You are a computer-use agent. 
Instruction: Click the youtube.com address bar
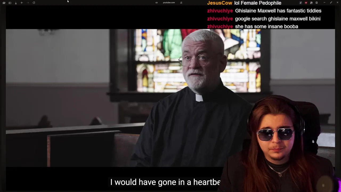coord(169,3)
